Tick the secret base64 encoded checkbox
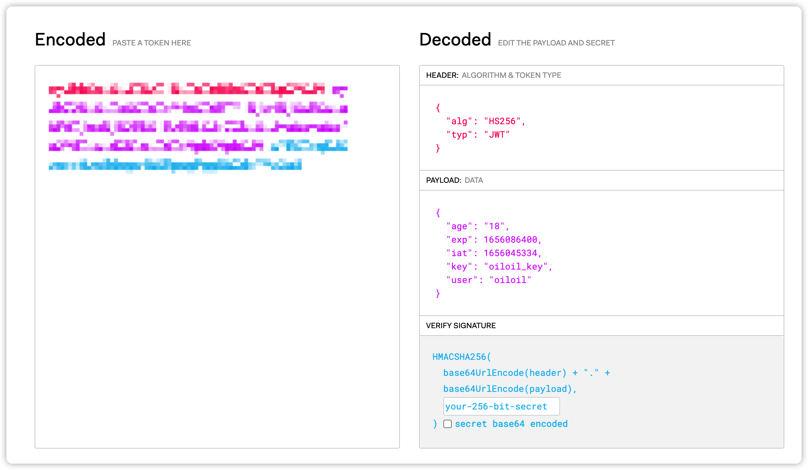This screenshot has height=470, width=808. point(447,424)
